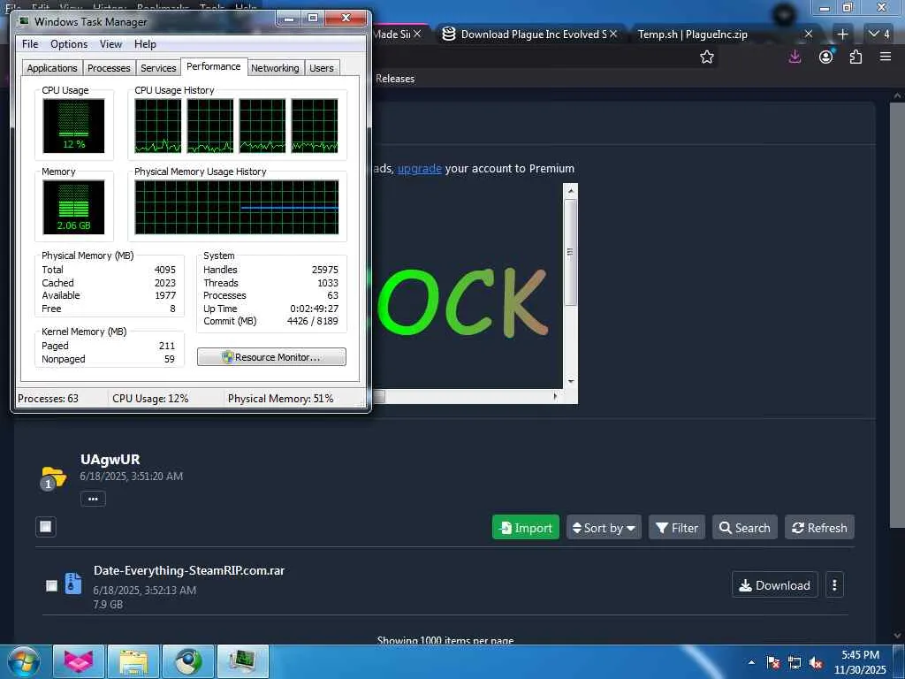Expand the list all tabs dropdown
905x679 pixels.
click(879, 34)
